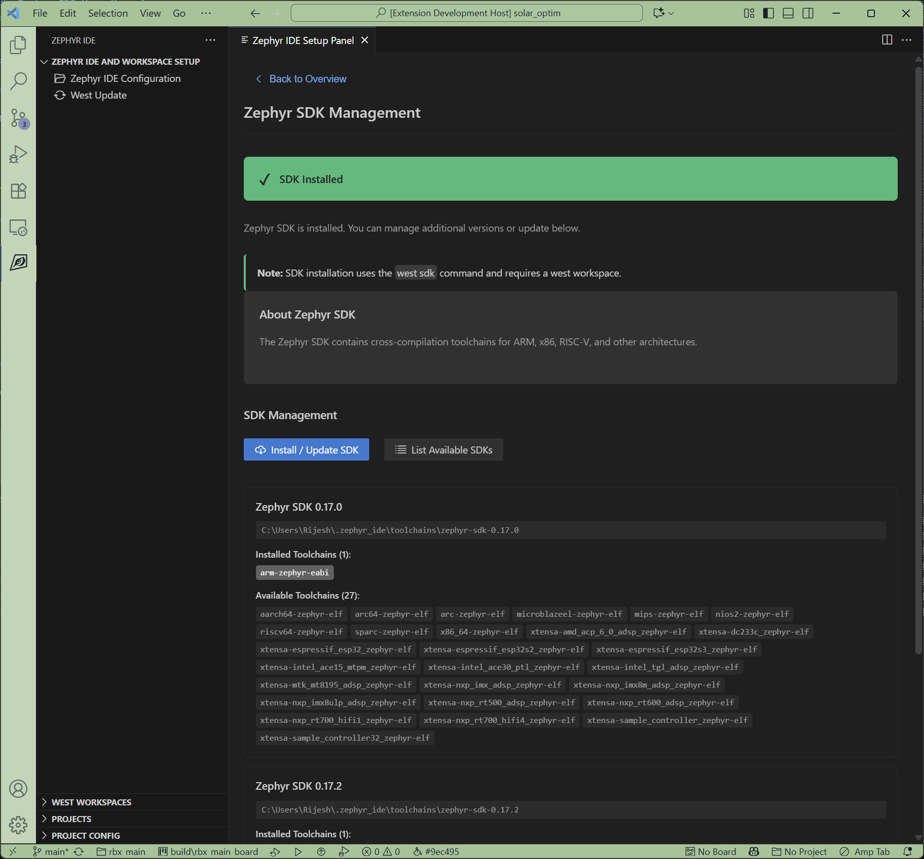924x859 pixels.
Task: Open the File menu
Action: pyautogui.click(x=40, y=13)
